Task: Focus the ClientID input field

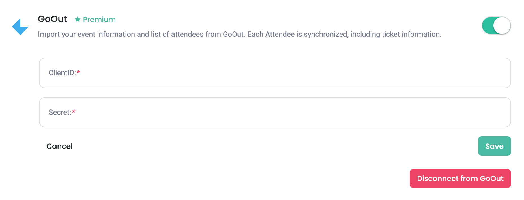Action: click(275, 73)
